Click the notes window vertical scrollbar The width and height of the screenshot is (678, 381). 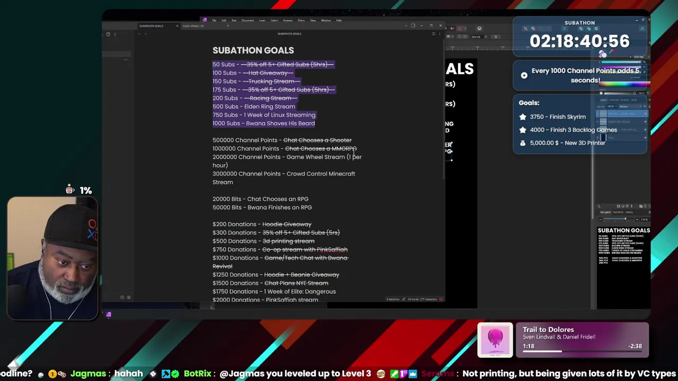click(444, 108)
